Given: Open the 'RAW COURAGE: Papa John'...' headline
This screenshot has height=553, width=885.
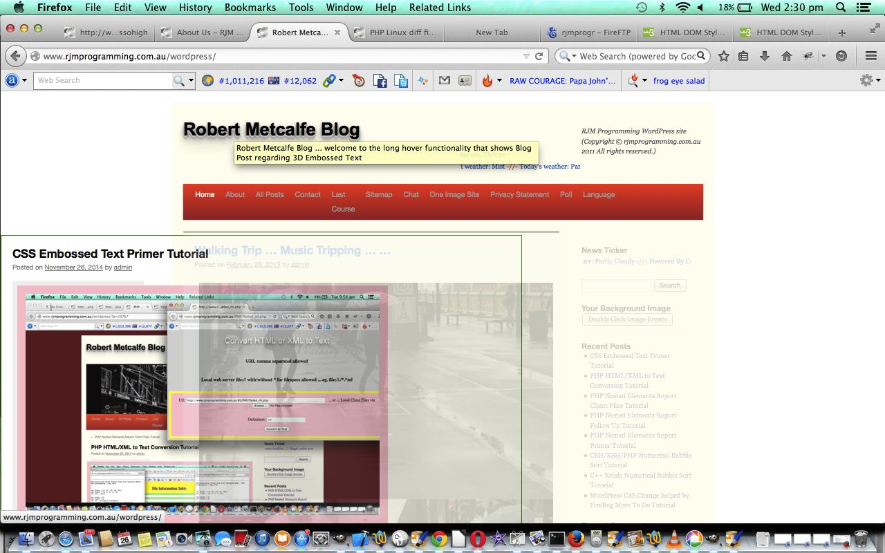Looking at the screenshot, I should tap(562, 81).
